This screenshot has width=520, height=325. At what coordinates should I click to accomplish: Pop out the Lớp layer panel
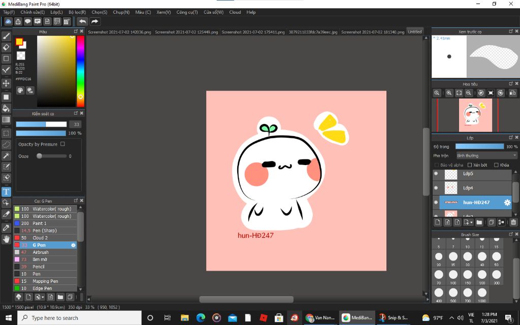511,137
